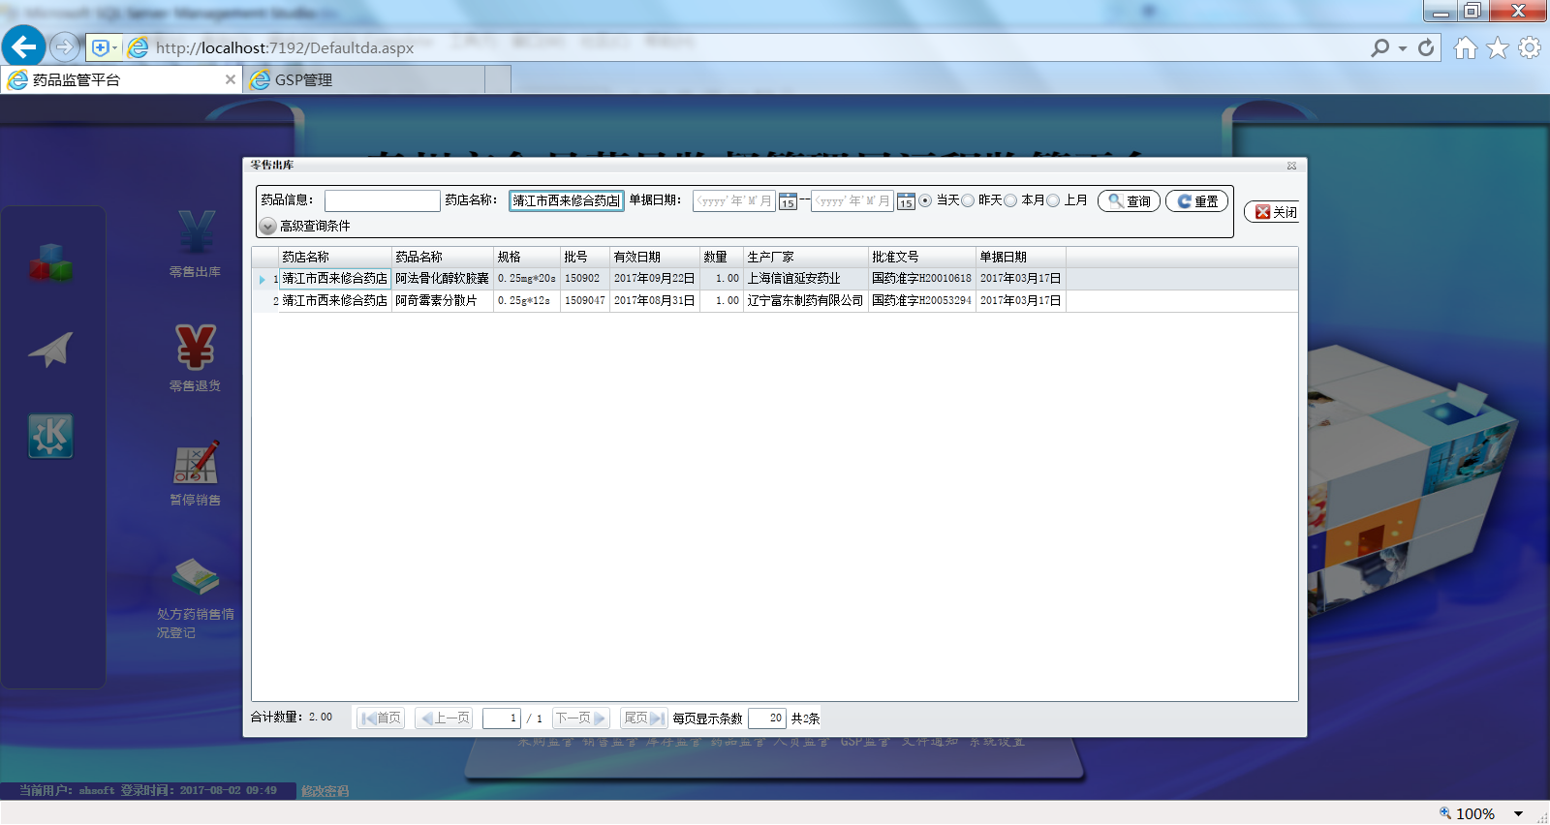Select the 本月 radio button

point(1010,200)
